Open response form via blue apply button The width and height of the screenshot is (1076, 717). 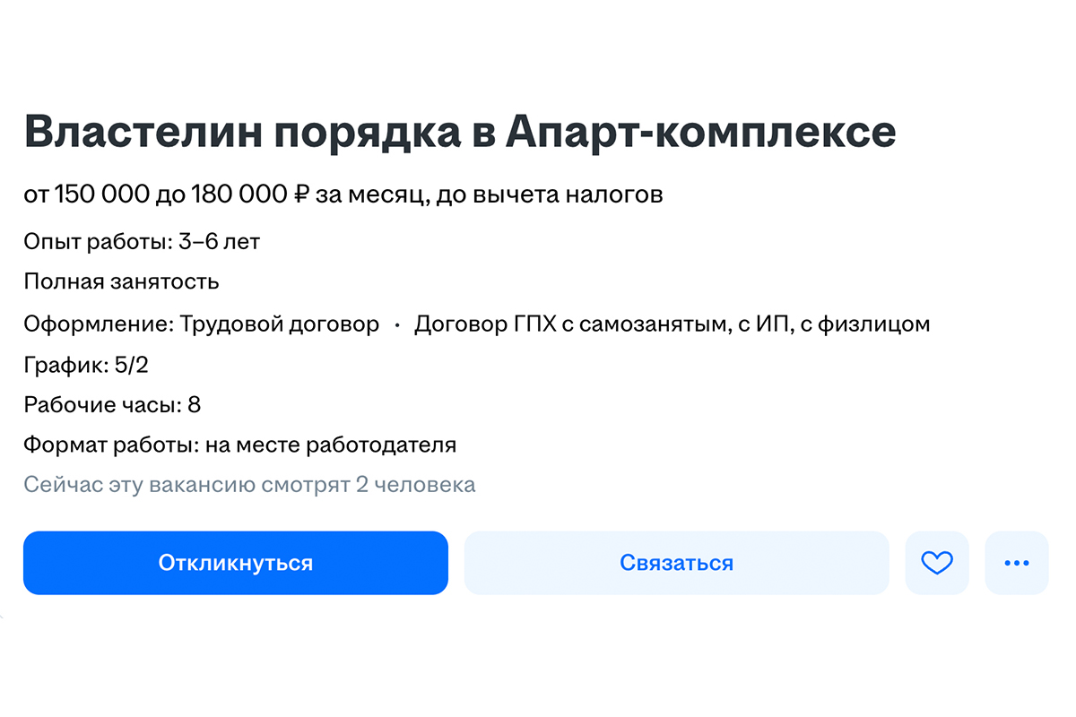[235, 563]
